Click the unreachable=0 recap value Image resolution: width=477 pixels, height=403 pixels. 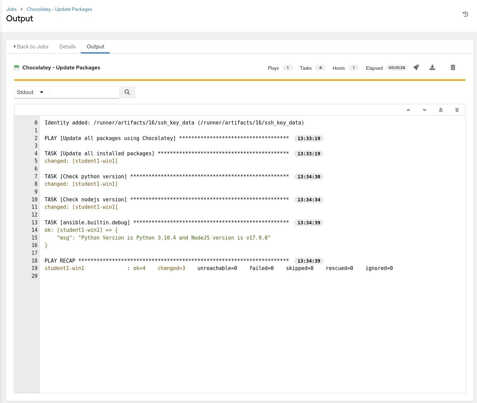tap(217, 268)
